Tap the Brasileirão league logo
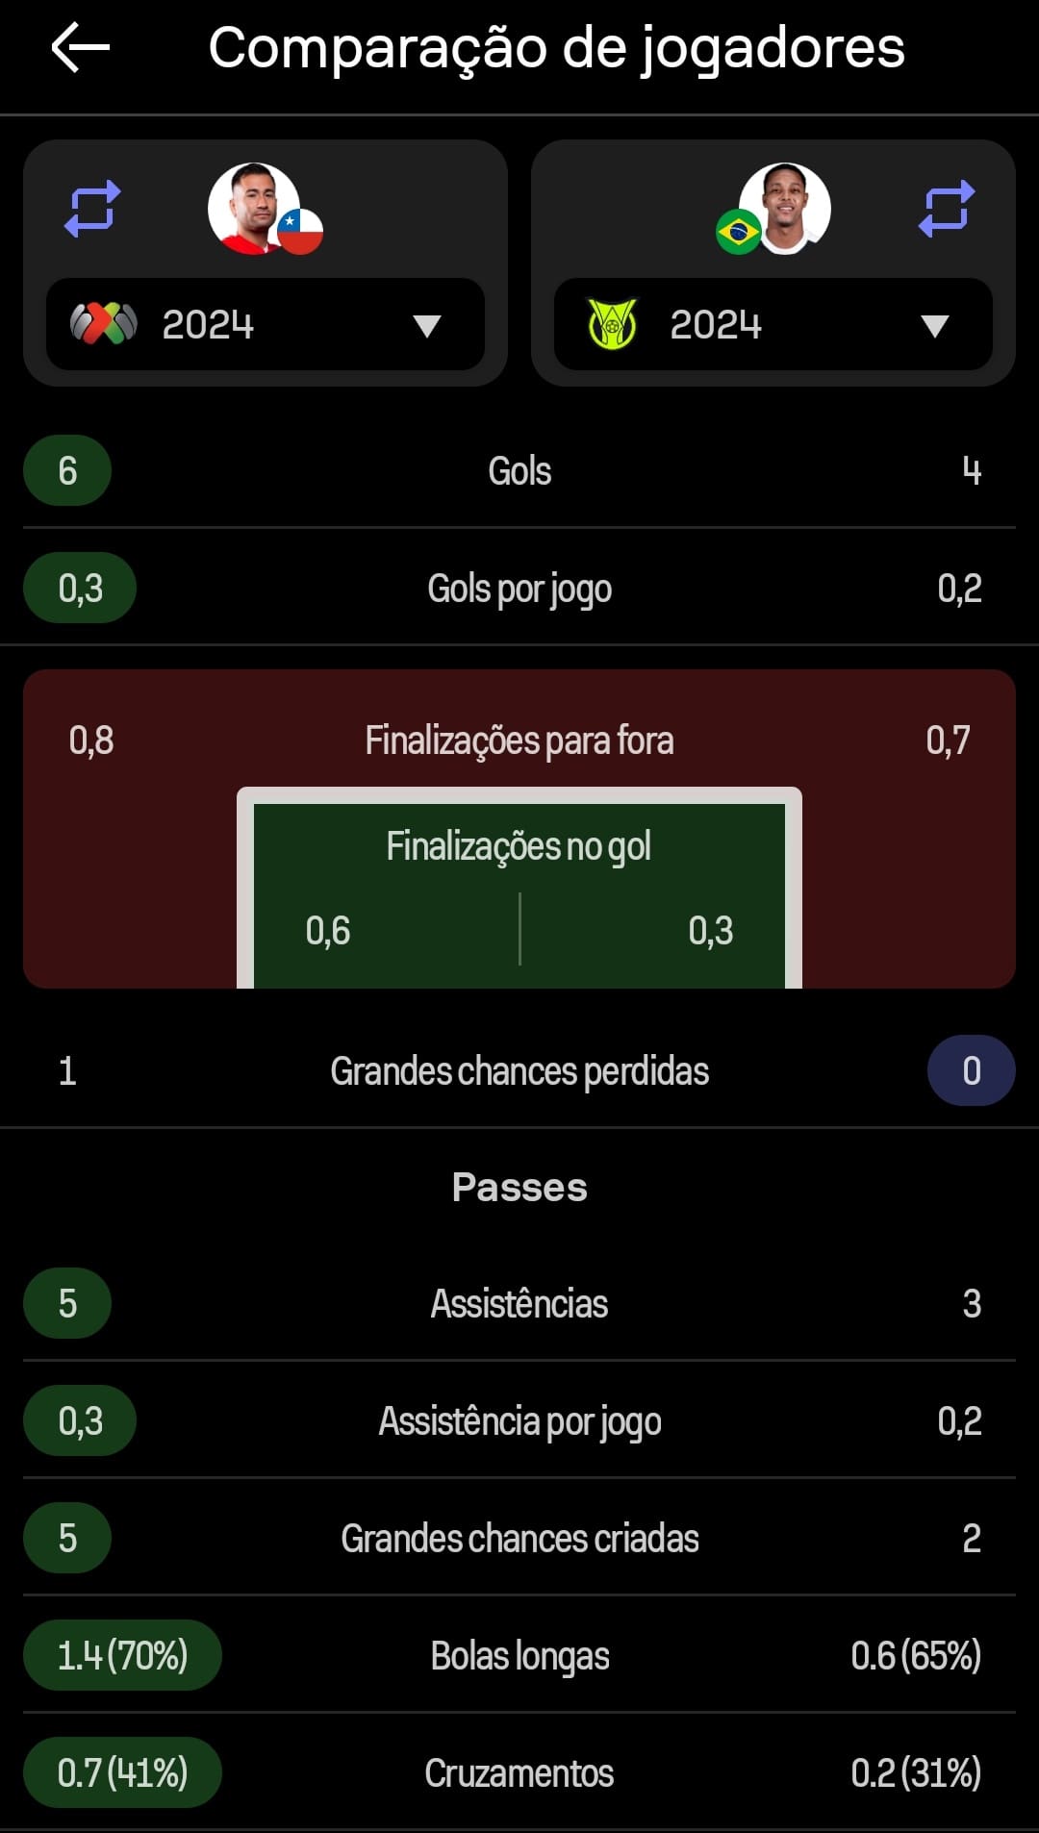 tap(612, 324)
